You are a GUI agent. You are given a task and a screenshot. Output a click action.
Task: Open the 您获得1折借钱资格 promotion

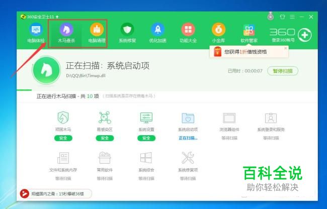tap(246, 52)
